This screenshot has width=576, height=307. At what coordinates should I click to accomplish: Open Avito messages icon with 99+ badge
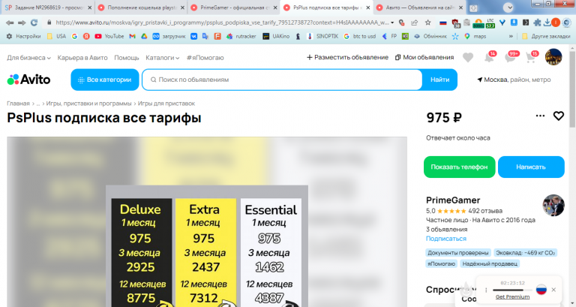[511, 57]
